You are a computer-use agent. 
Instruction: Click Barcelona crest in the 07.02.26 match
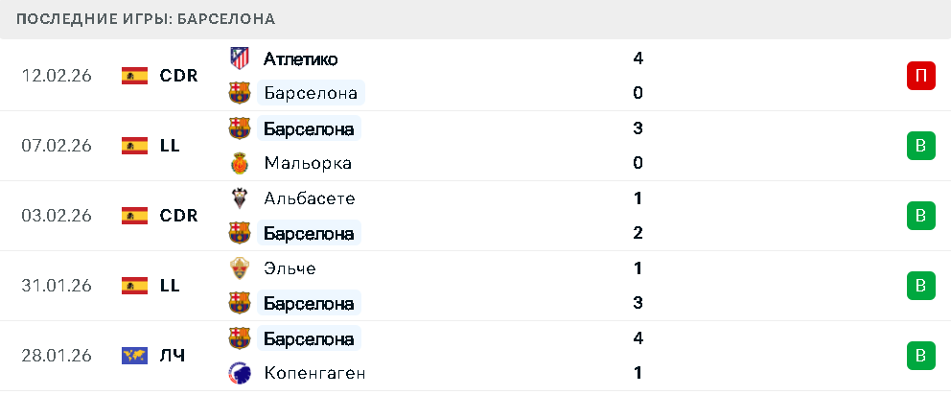239,128
